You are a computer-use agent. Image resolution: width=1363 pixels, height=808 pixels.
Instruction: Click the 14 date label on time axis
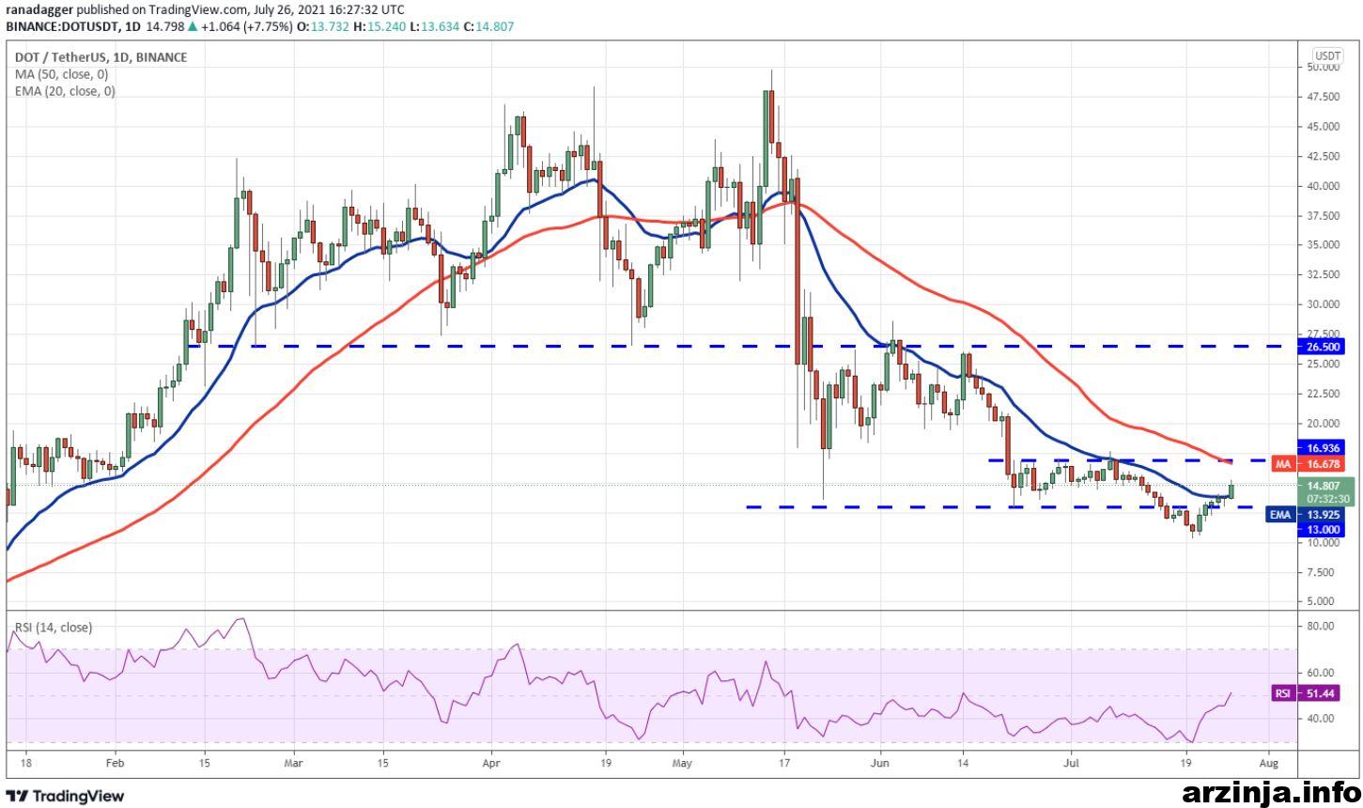(964, 763)
